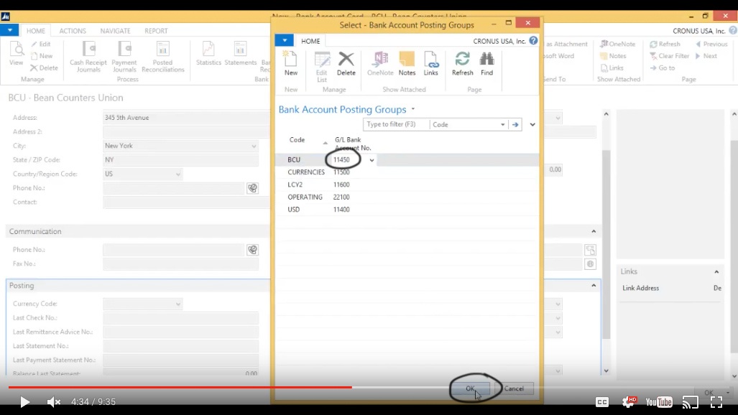Click the Address field 345 5th Avenue

tap(186, 118)
